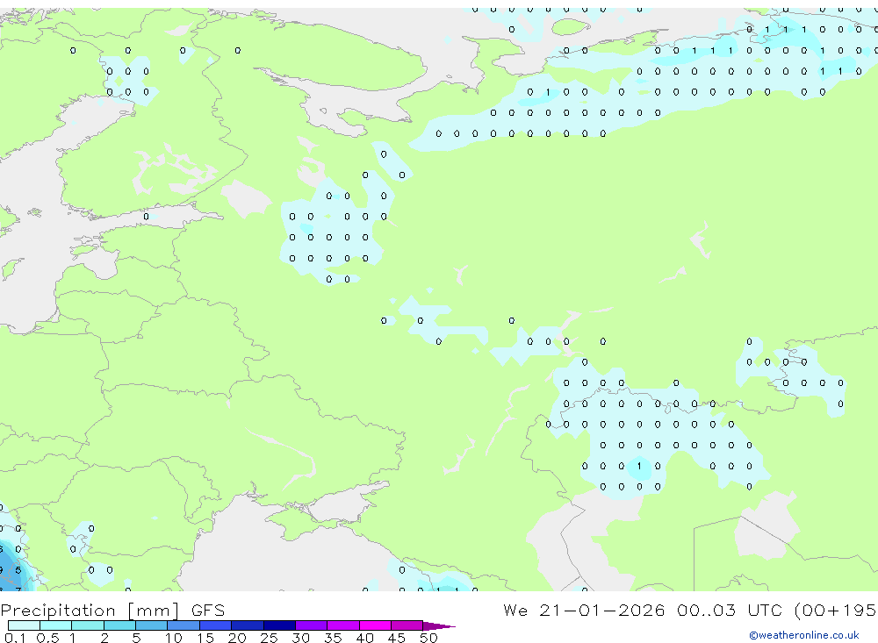Pick the 10–15 mm legend color swatch
Viewport: 878px width, 643px height.
[x=184, y=625]
